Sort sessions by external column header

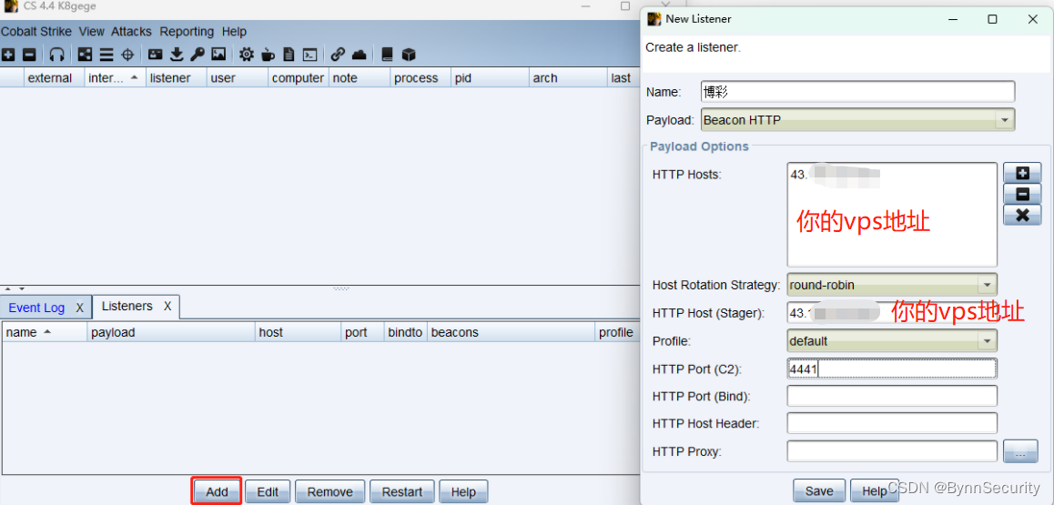pos(54,78)
